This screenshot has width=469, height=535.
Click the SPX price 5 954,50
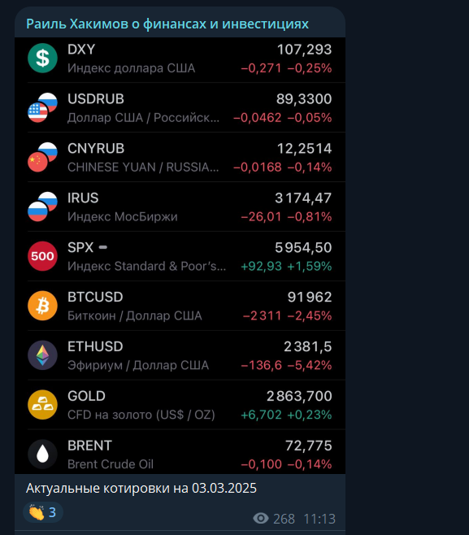[303, 247]
